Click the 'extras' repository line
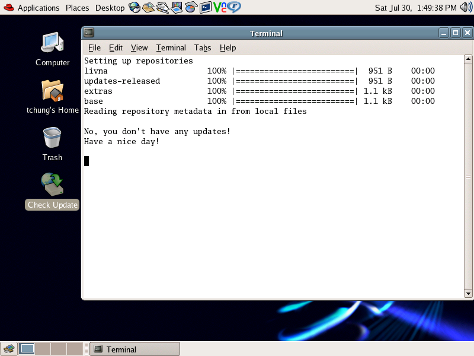Image resolution: width=474 pixels, height=356 pixels. pyautogui.click(x=260, y=91)
